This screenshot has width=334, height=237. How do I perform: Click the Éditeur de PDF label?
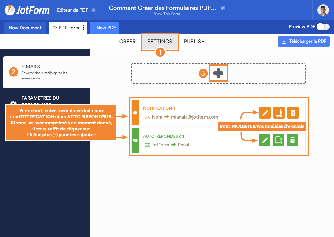(x=72, y=10)
